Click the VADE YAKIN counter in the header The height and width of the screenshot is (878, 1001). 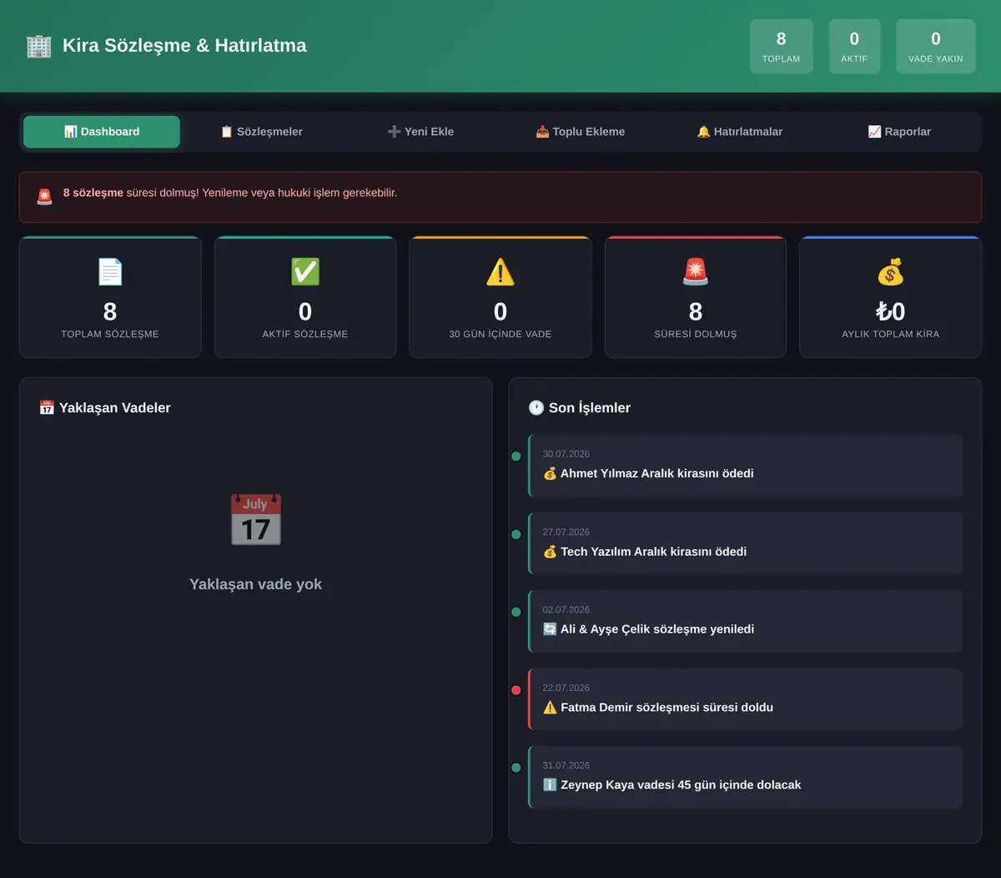[x=936, y=47]
